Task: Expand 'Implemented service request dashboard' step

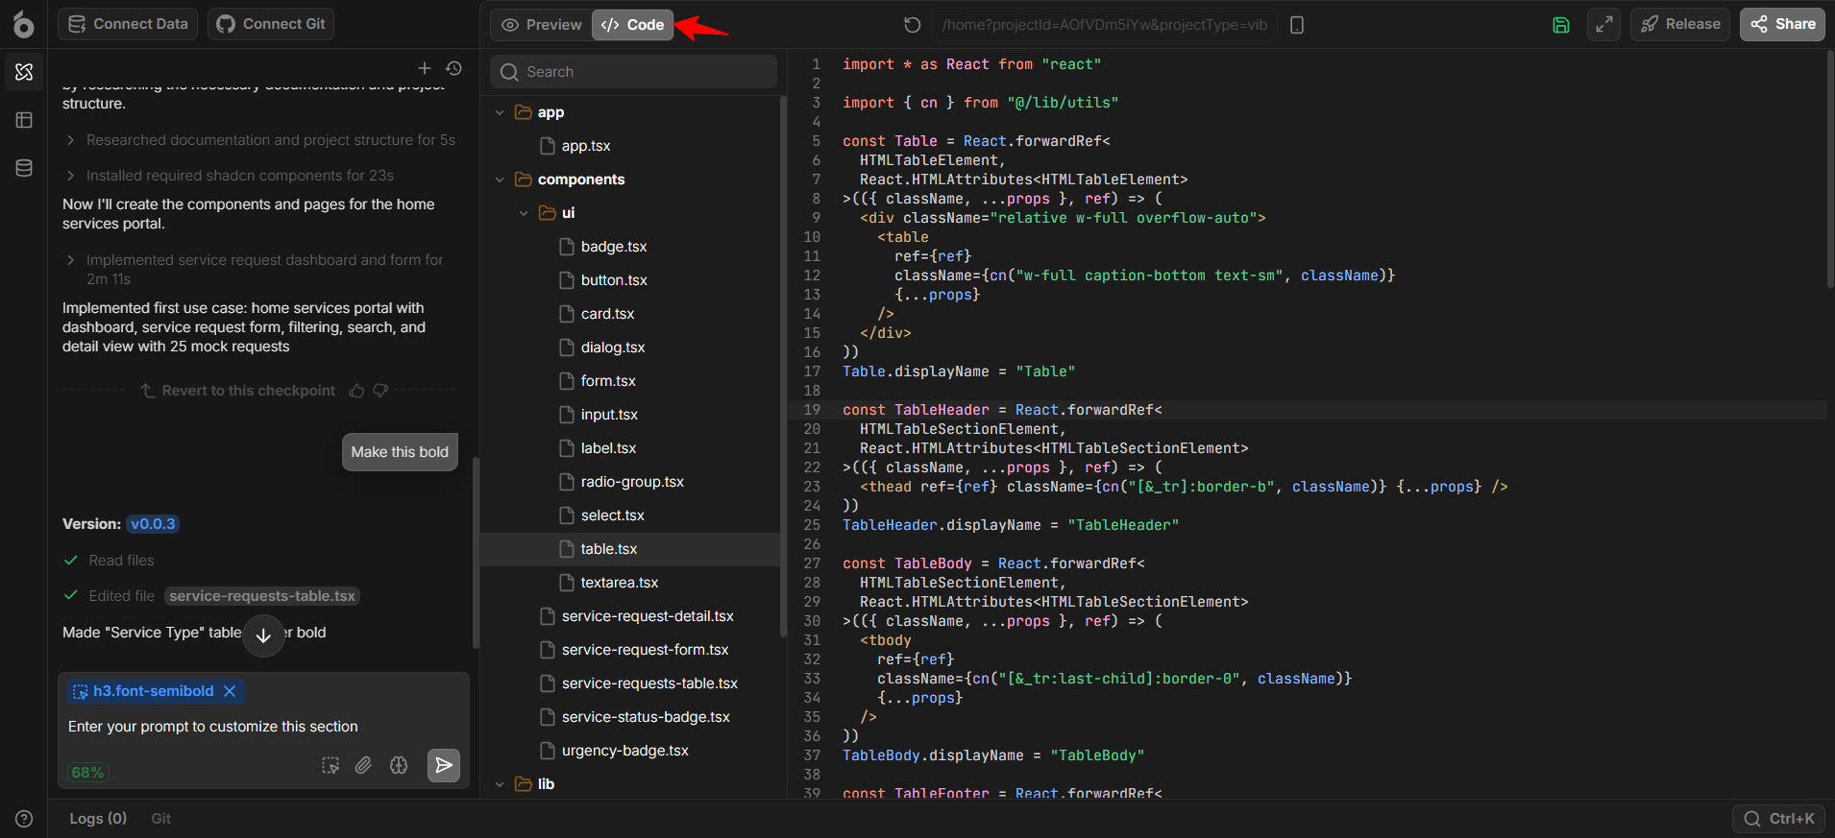Action: coord(254,270)
